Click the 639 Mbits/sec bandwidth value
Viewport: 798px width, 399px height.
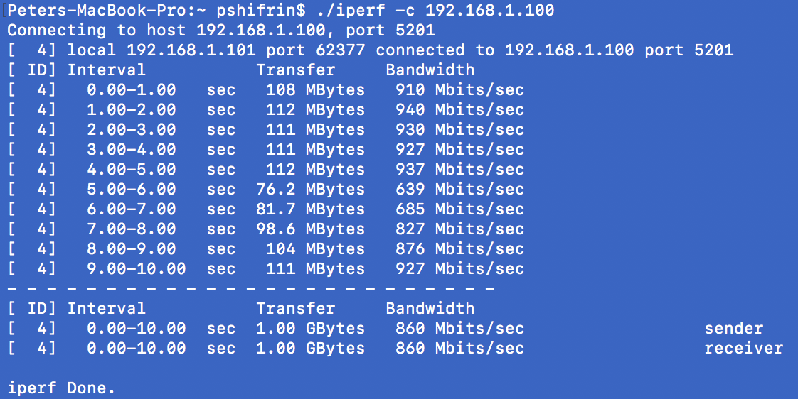[460, 189]
